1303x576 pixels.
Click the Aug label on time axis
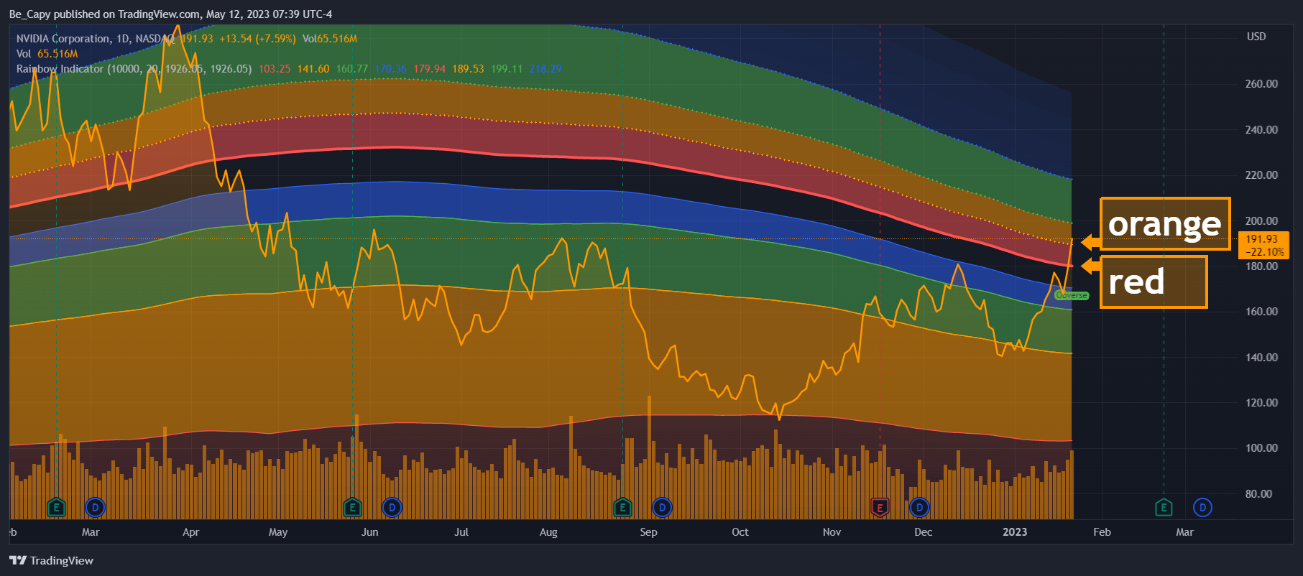click(x=548, y=532)
